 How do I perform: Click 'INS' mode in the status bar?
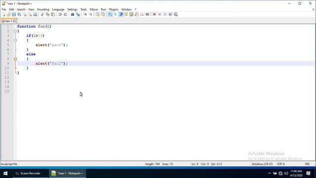point(307,164)
